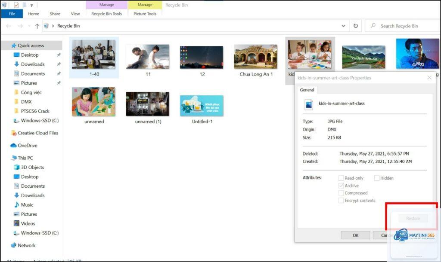Image resolution: width=441 pixels, height=262 pixels.
Task: Toggle the Read-only attribute checkbox
Action: 341,178
